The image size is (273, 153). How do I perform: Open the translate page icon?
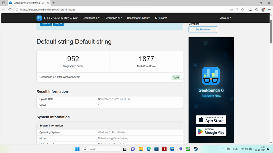tap(231, 10)
